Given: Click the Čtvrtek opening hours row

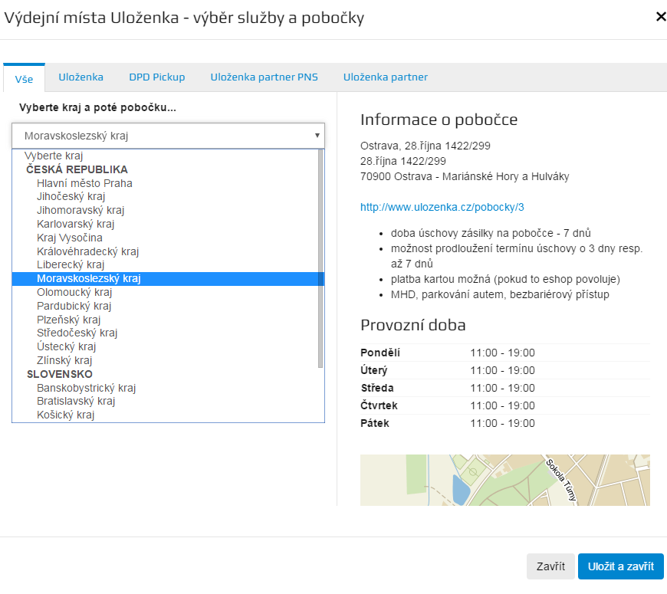Looking at the screenshot, I should coord(505,405).
